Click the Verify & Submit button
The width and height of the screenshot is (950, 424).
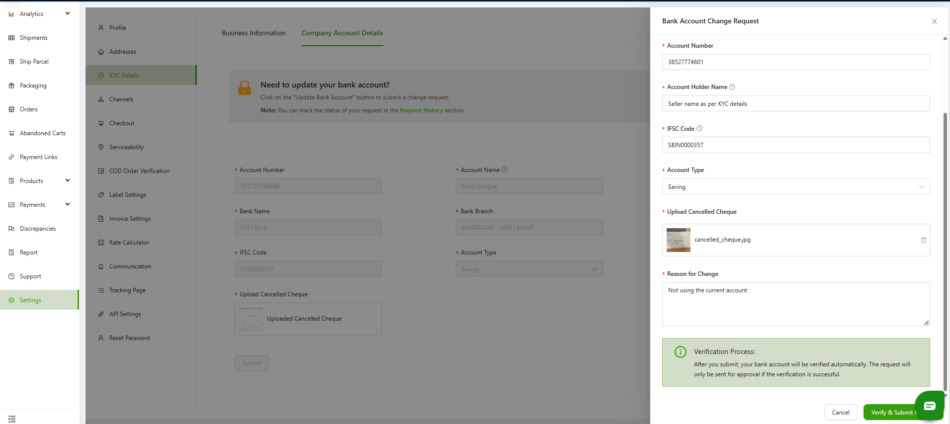click(x=891, y=413)
